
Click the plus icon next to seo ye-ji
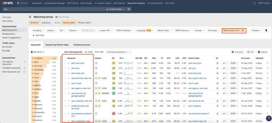click(x=69, y=68)
